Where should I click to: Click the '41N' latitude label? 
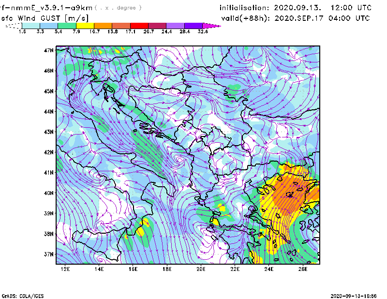tap(49, 173)
